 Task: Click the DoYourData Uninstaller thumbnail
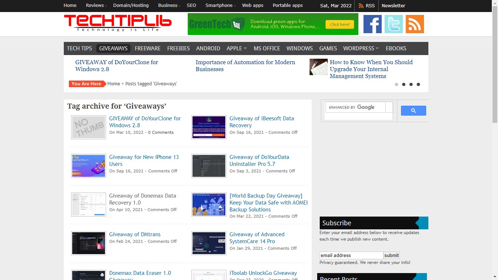coord(209,166)
